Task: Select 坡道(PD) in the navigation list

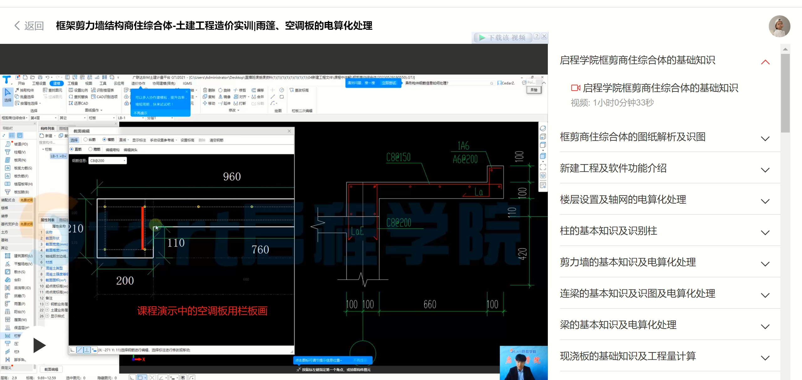Action: [x=17, y=144]
